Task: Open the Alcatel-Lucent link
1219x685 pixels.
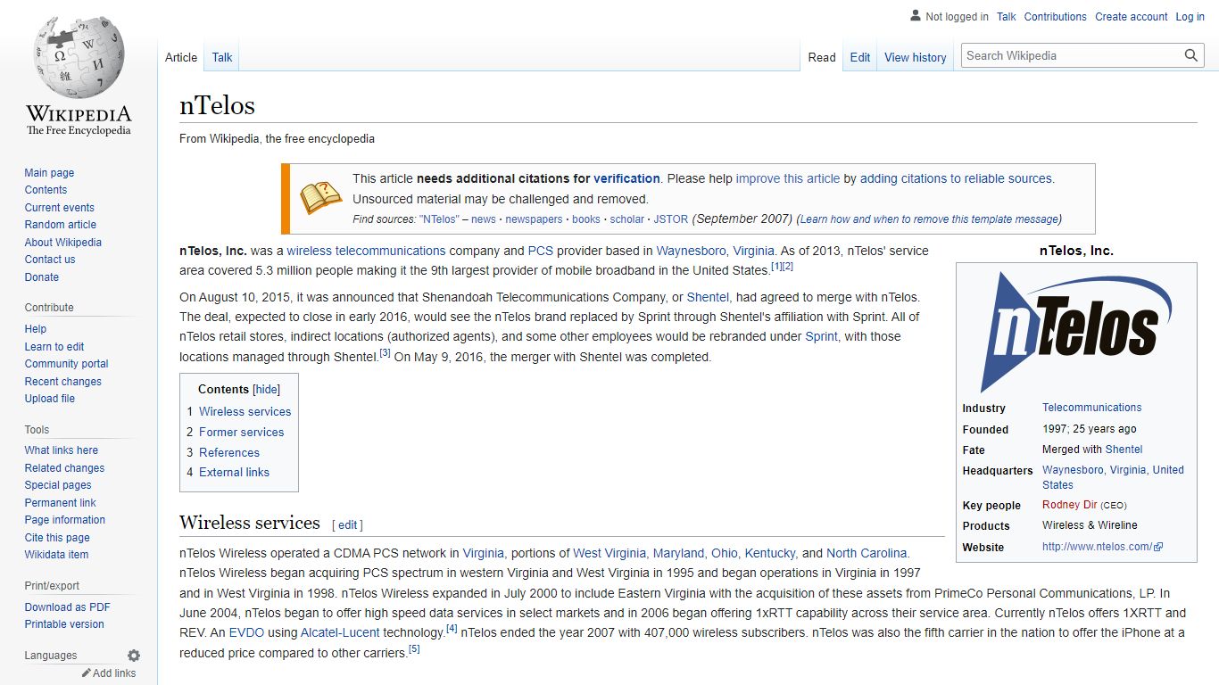Action: point(340,632)
